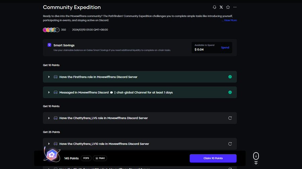Click 'Have the Chattyfrens_LV10 role' task title

(104, 144)
